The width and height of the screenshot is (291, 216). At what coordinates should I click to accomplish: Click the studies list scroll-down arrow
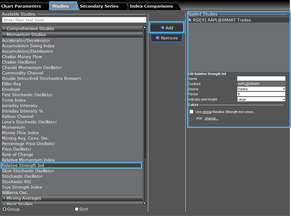144,203
